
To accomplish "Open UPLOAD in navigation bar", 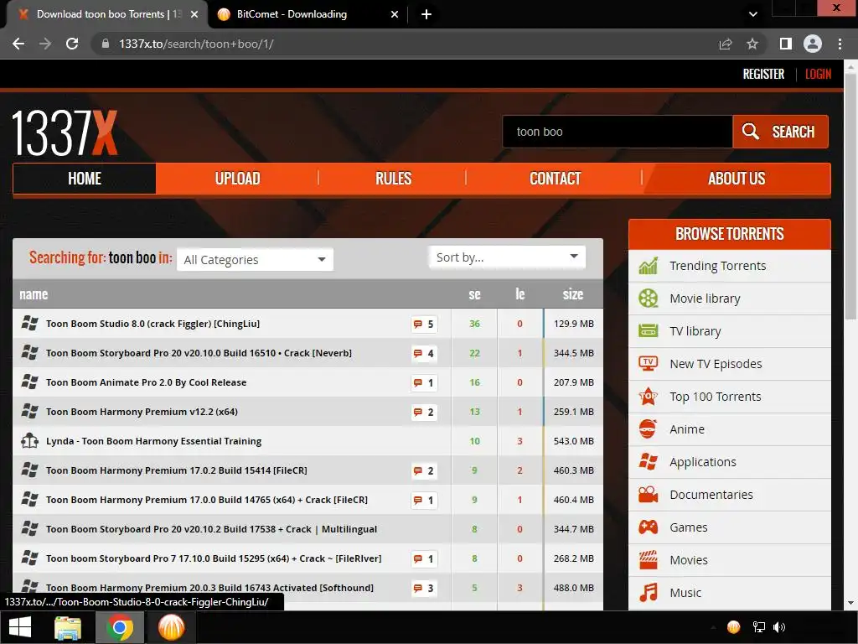I will (x=237, y=179).
